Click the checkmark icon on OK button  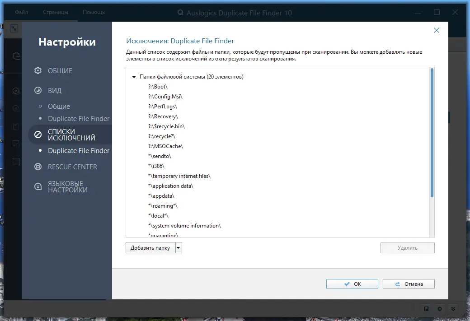[x=347, y=284]
